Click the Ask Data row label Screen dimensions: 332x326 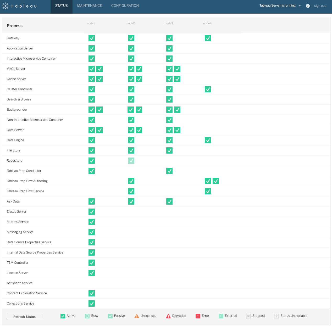13,201
